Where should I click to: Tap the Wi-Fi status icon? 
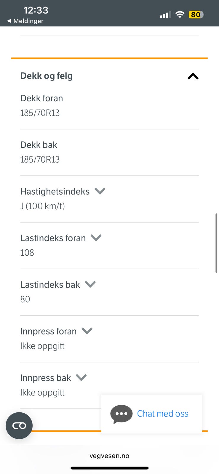click(x=180, y=15)
